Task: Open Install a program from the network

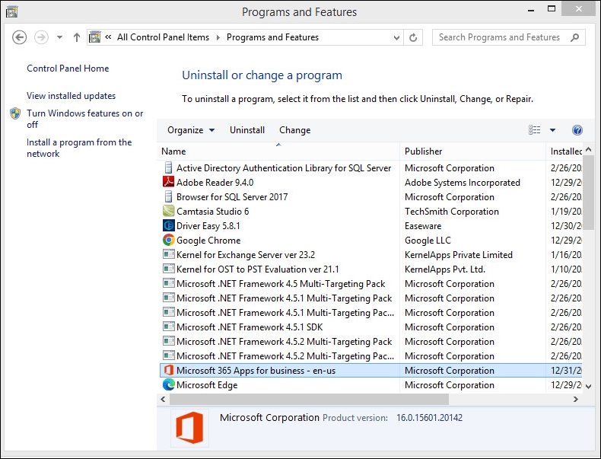Action: pos(79,148)
